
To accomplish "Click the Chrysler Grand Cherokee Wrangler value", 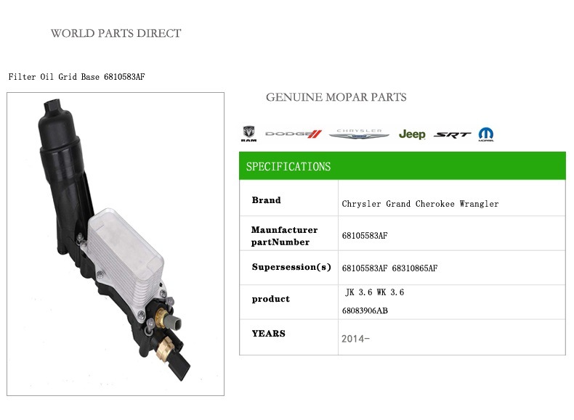I will (420, 204).
